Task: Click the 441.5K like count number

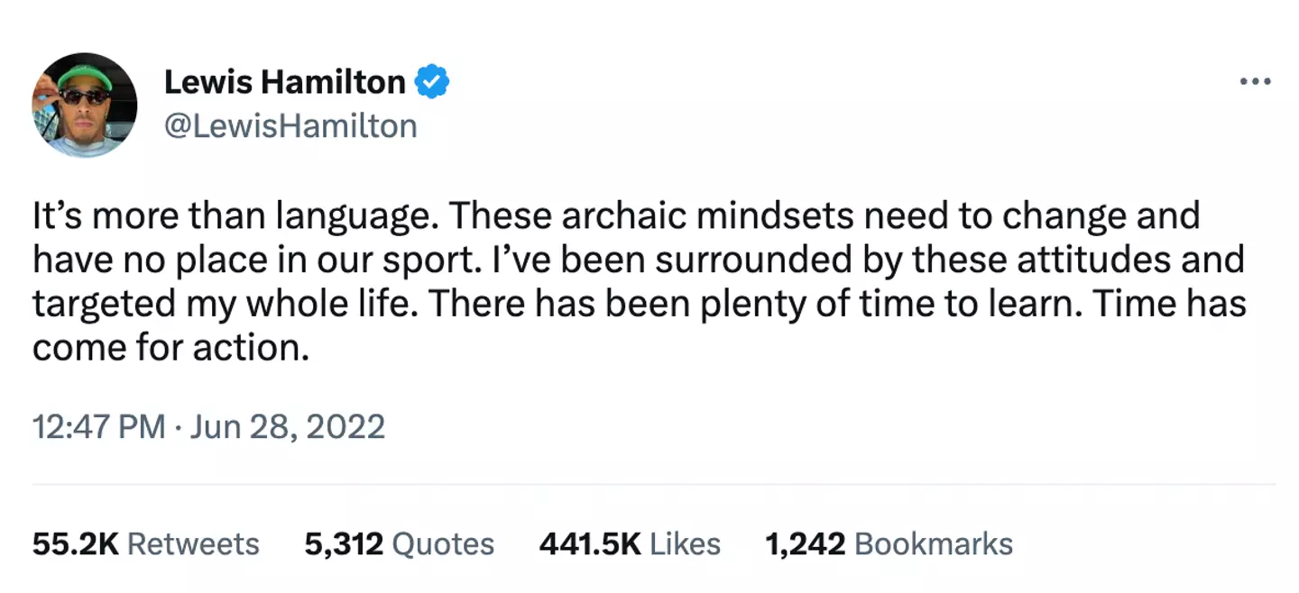Action: (x=590, y=544)
